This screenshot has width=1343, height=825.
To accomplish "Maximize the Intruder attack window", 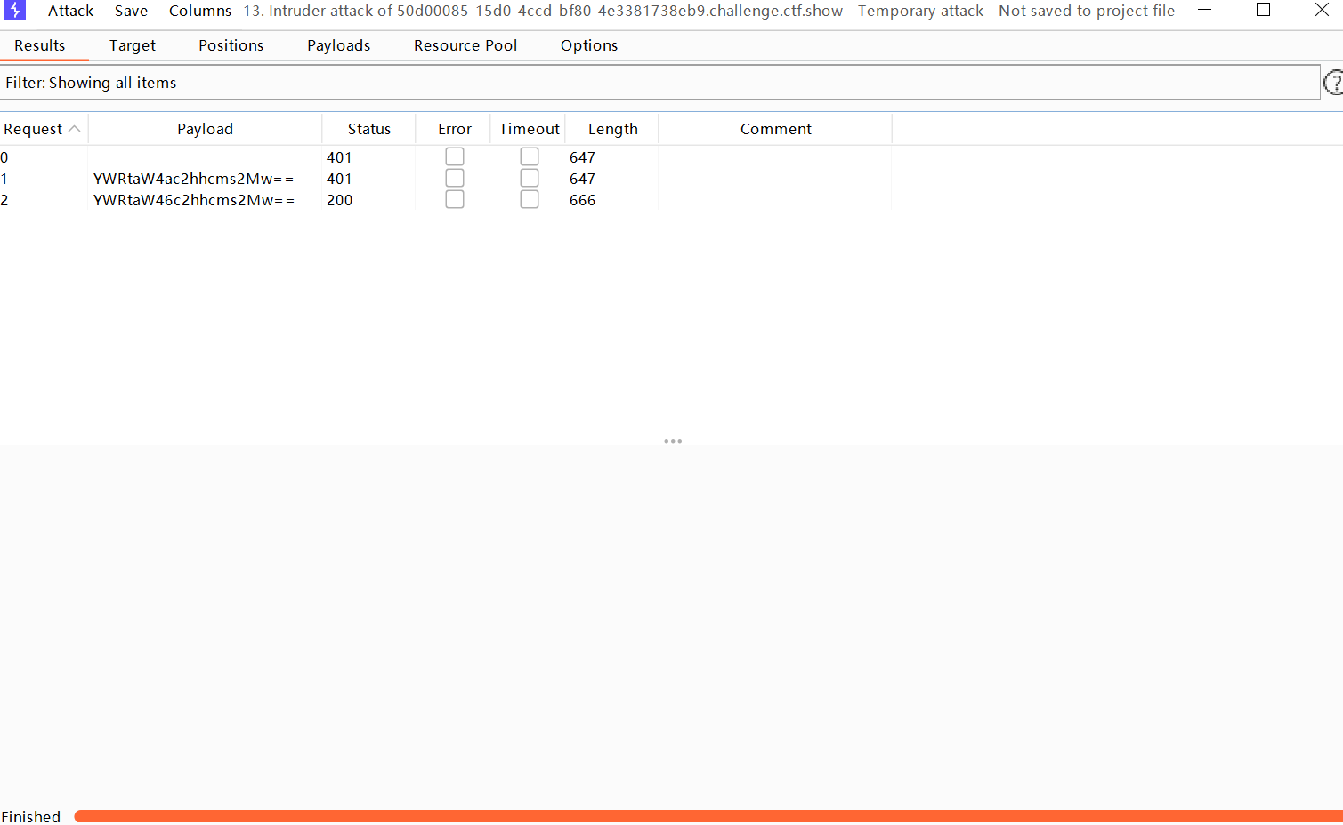I will pyautogui.click(x=1263, y=10).
